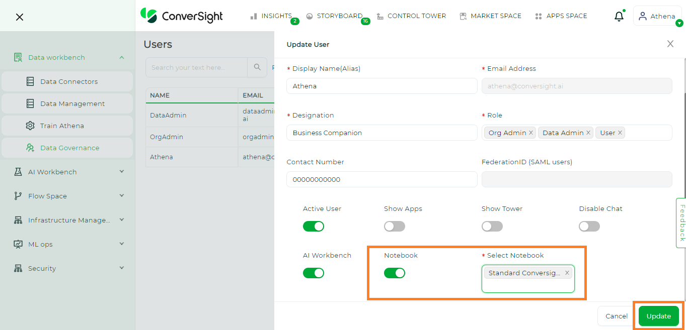
Task: Select the Data Connectors icon in sidebar
Action: [30, 81]
